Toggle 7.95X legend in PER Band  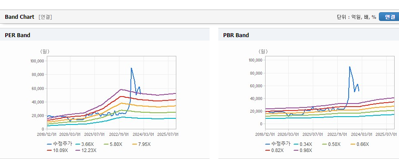pyautogui.click(x=142, y=144)
